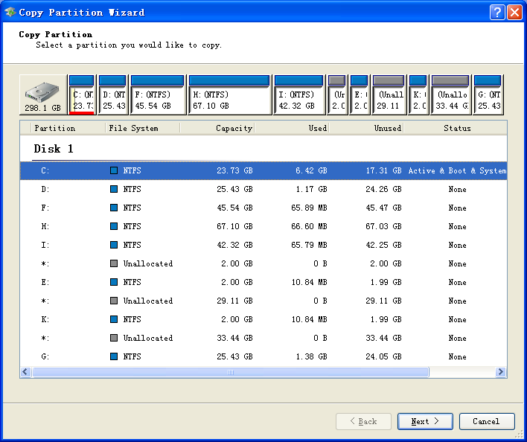Select the I: 42.32 GB block in disk map
Viewport: 527px width, 442px height.
[x=298, y=95]
